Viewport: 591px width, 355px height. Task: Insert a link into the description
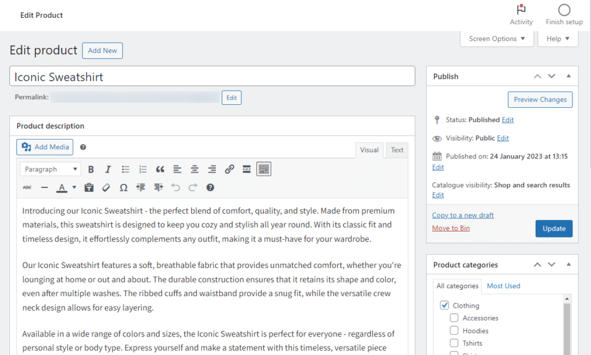point(229,169)
